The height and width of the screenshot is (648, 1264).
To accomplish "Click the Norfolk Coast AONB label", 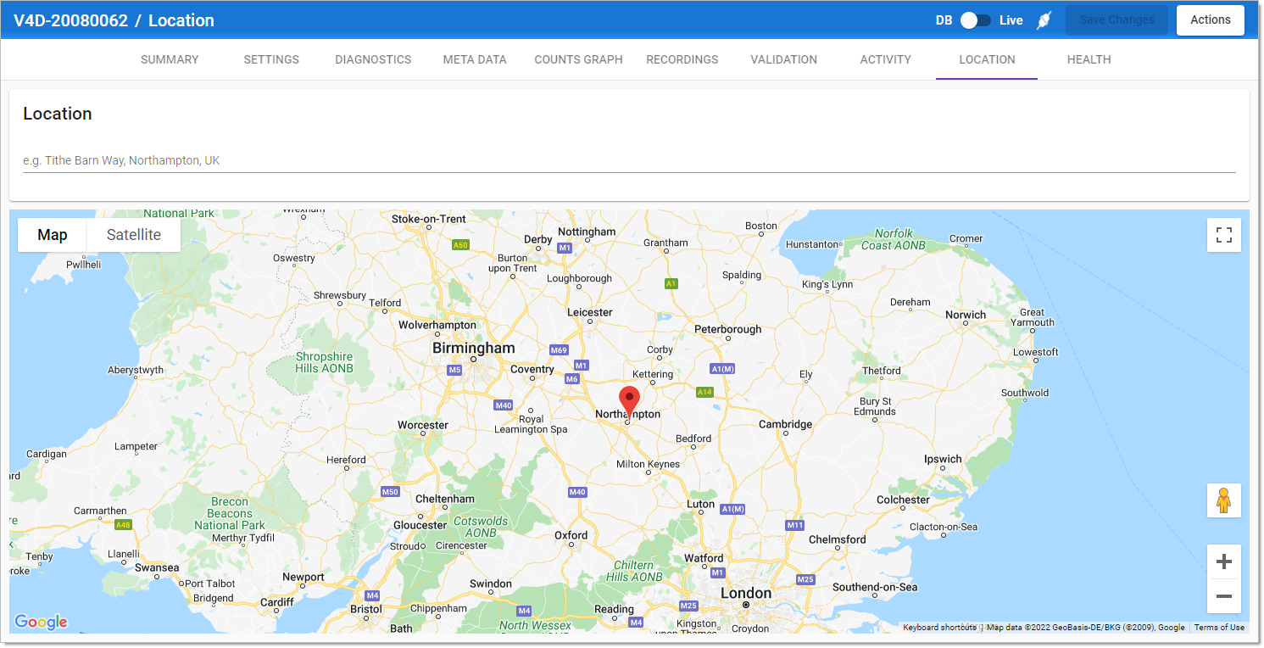I will pyautogui.click(x=894, y=239).
